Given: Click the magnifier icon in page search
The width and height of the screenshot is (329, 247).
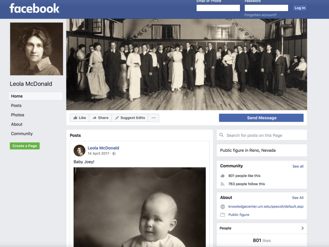Looking at the screenshot, I should coord(221,135).
